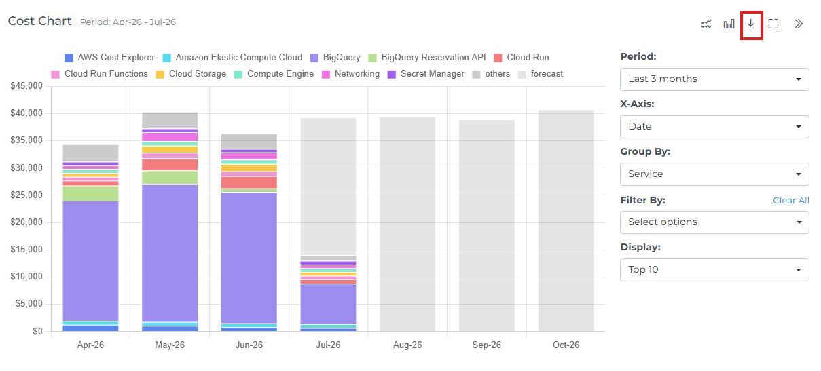821x371 pixels.
Task: Open the Period dropdown
Action: (x=714, y=79)
